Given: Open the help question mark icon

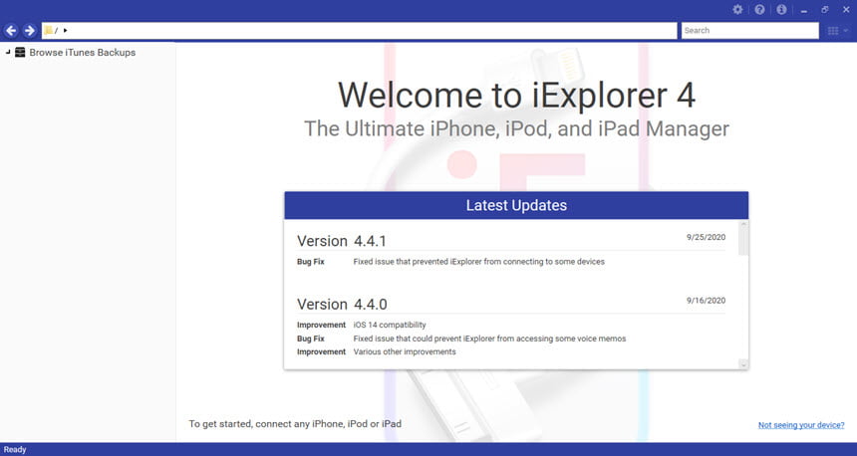Looking at the screenshot, I should click(759, 9).
